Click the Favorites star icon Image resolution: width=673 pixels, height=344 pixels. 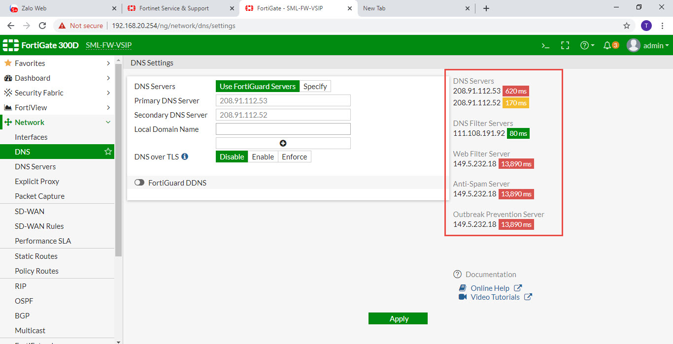[8, 63]
